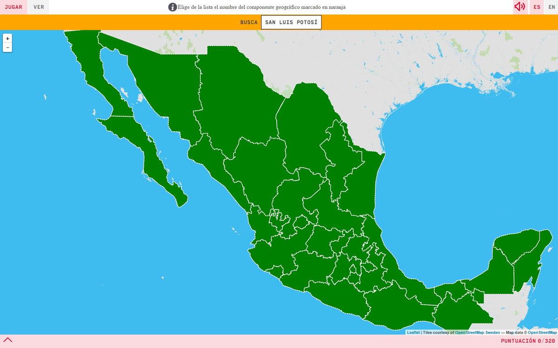Pick the Baja California Sur peninsula region

coord(153,158)
